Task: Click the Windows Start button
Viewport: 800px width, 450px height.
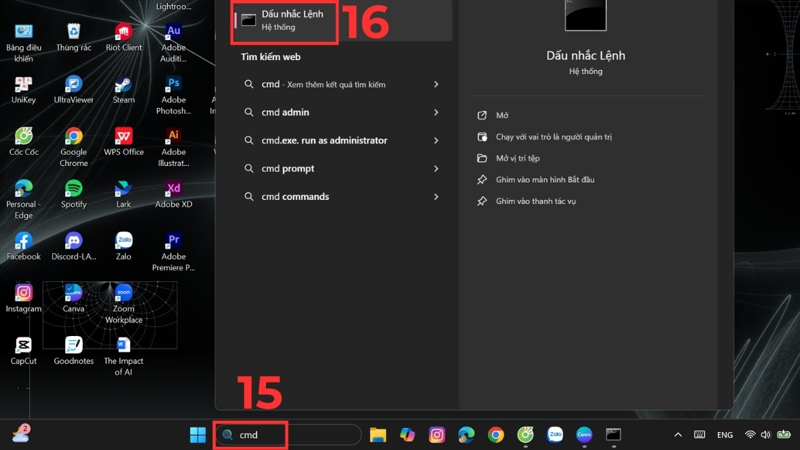Action: coord(198,435)
